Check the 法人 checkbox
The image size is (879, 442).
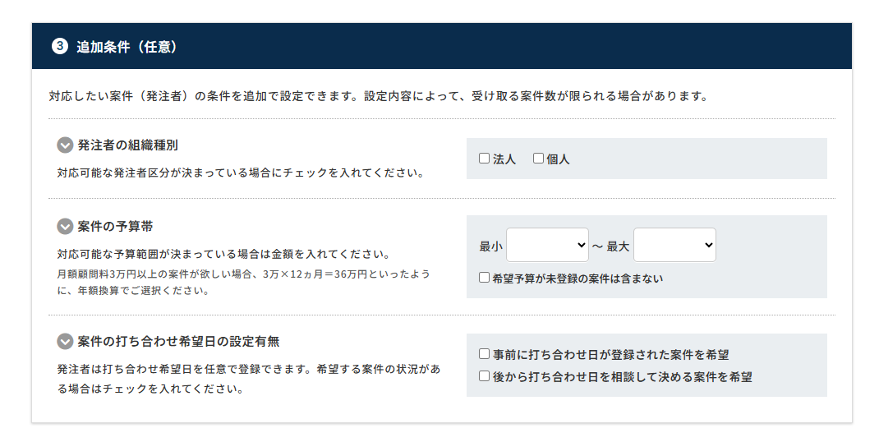coord(485,159)
